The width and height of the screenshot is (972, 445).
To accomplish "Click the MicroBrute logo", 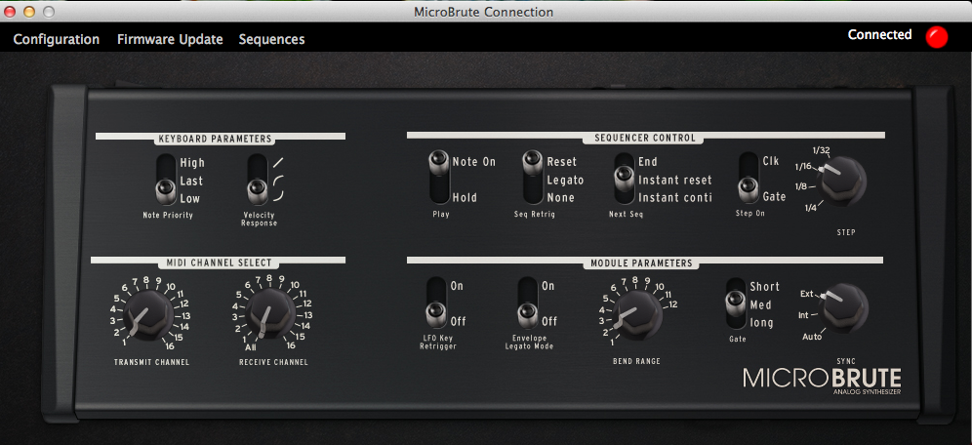I will click(x=822, y=380).
